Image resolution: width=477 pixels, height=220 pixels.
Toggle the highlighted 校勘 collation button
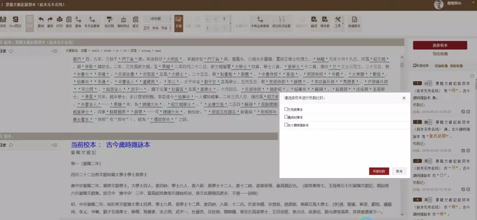[x=178, y=23]
